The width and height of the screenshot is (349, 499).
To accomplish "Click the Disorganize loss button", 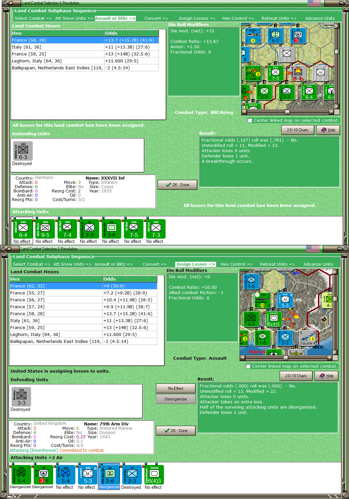I will click(175, 399).
